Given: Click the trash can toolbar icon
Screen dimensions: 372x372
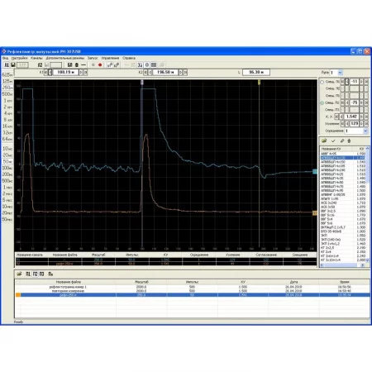Looking at the screenshot, I should pyautogui.click(x=77, y=65).
